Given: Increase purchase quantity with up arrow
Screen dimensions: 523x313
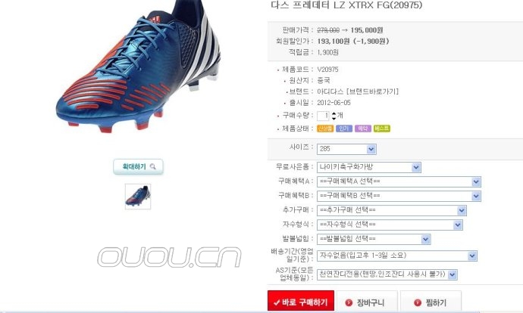Looking at the screenshot, I should [x=334, y=113].
